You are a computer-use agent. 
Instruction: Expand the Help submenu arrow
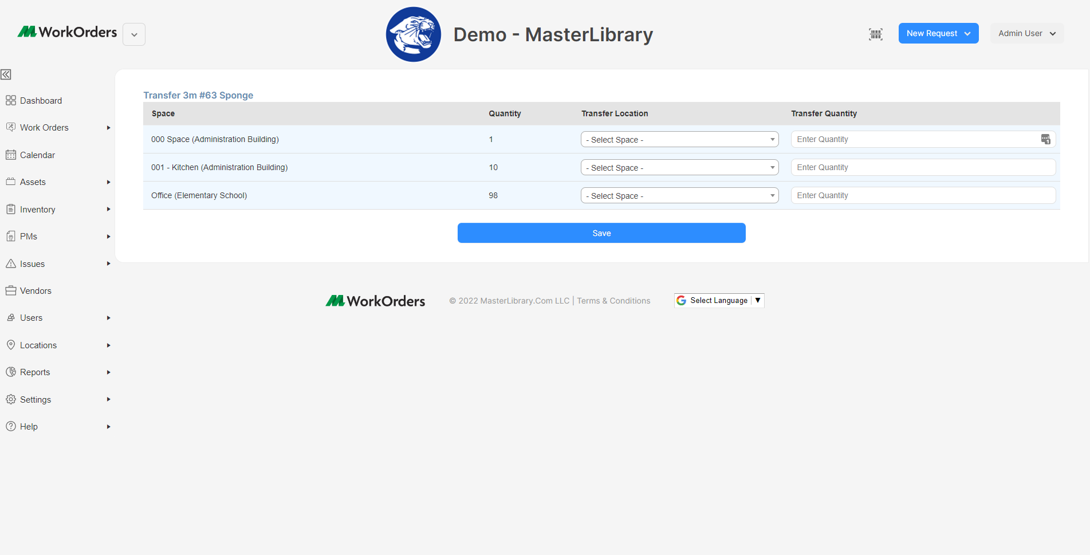pyautogui.click(x=108, y=427)
